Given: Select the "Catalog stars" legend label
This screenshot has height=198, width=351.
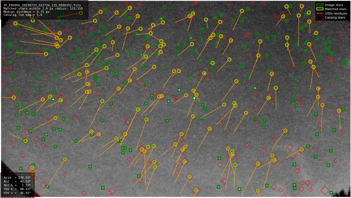Looking at the screenshot, I should pos(335,17).
